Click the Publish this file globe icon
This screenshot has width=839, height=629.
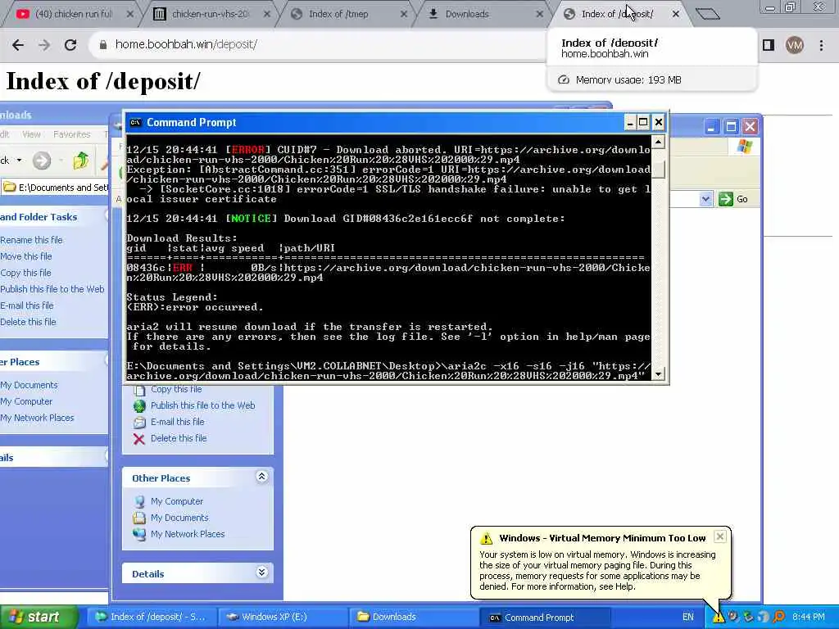tap(139, 405)
